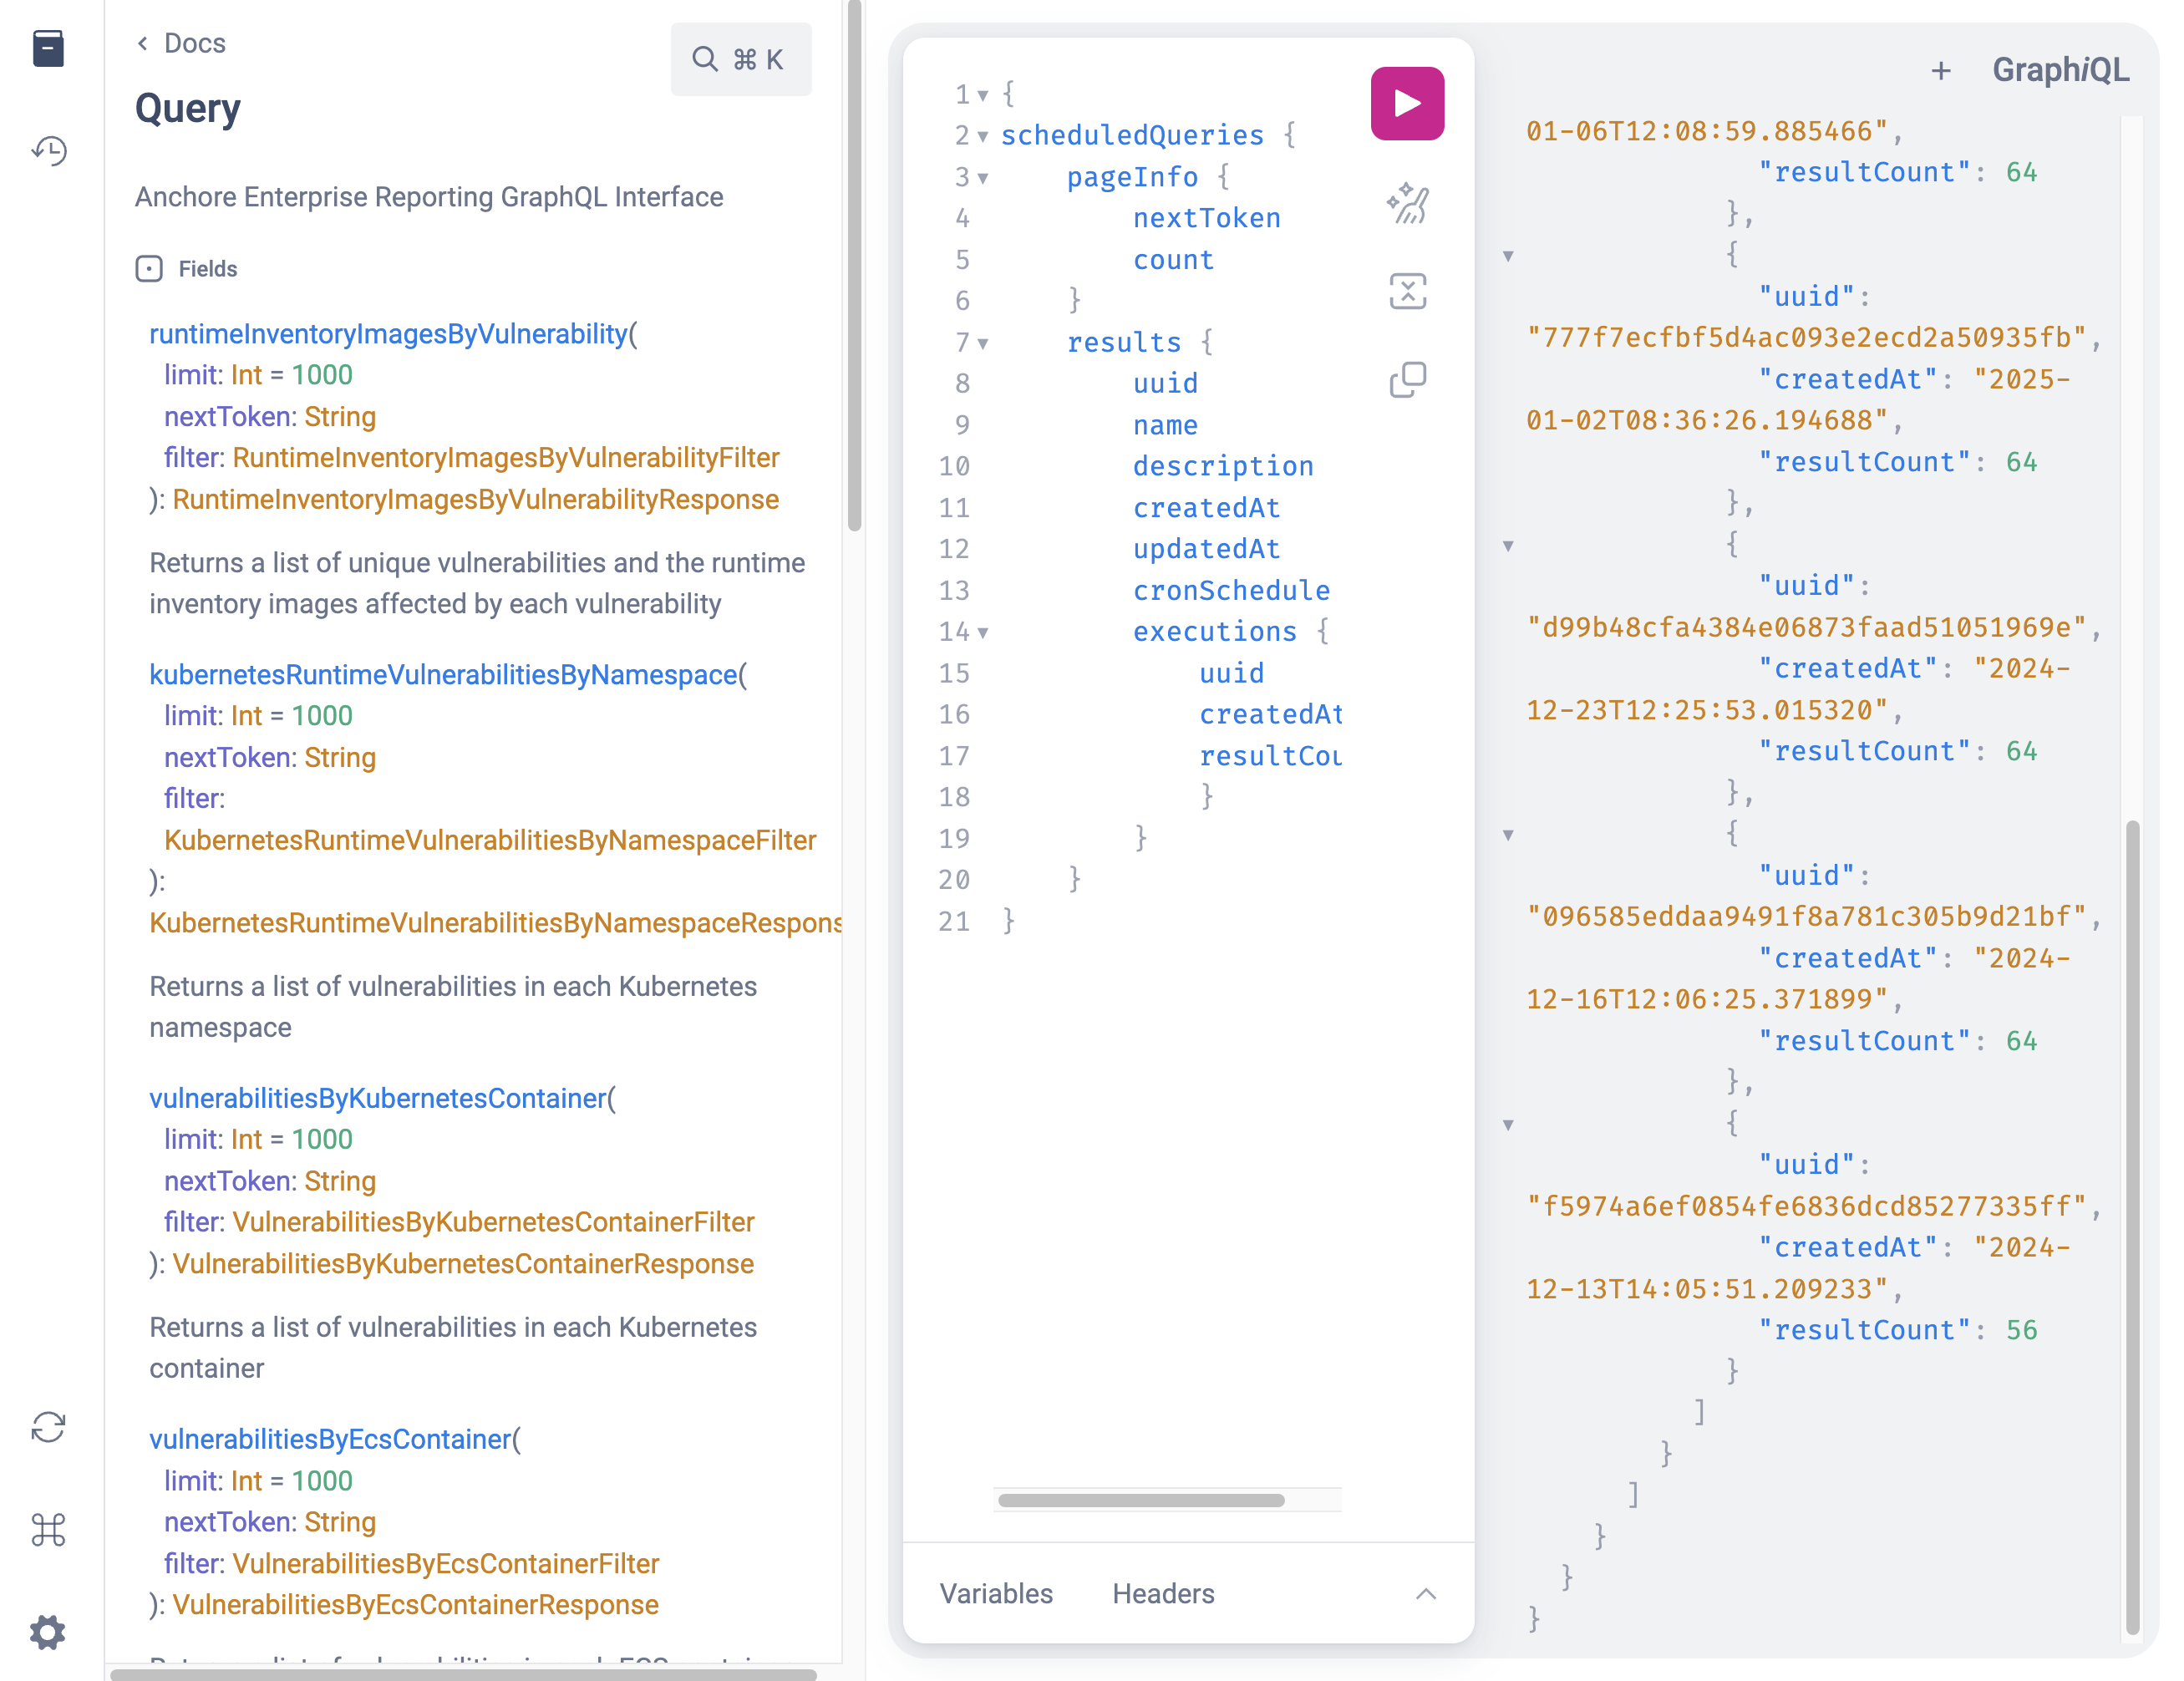Copy the query via the copy icon

(x=1408, y=378)
